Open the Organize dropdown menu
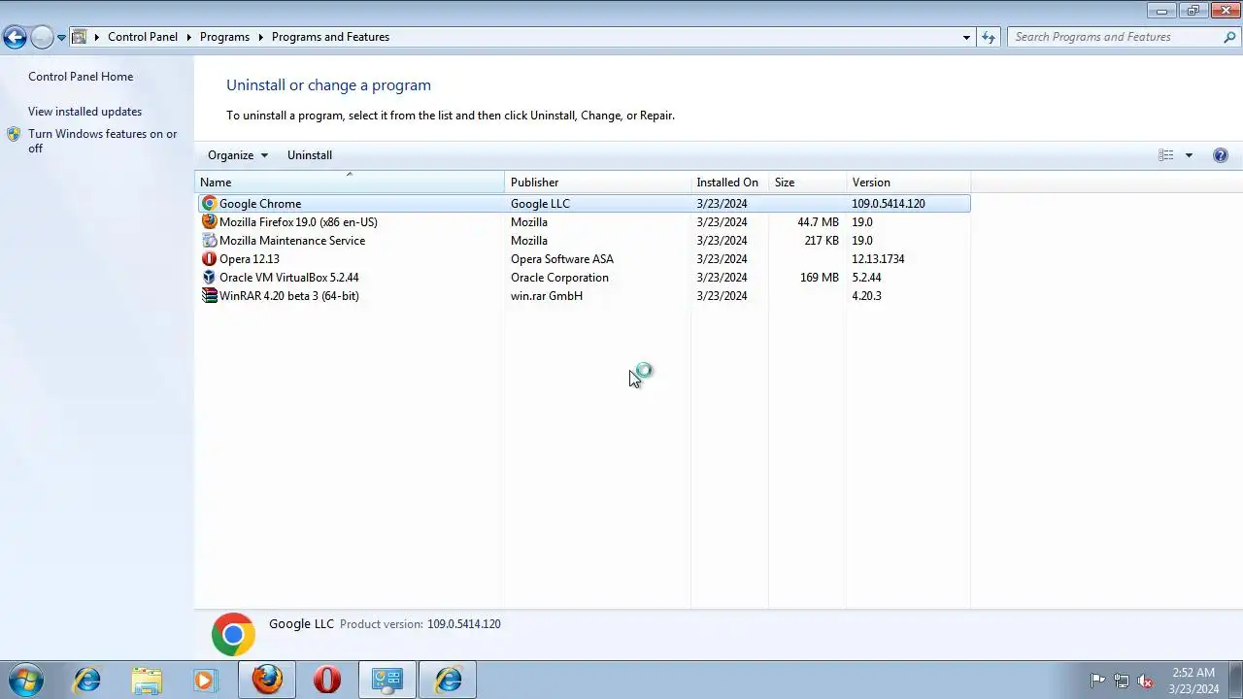 238,155
